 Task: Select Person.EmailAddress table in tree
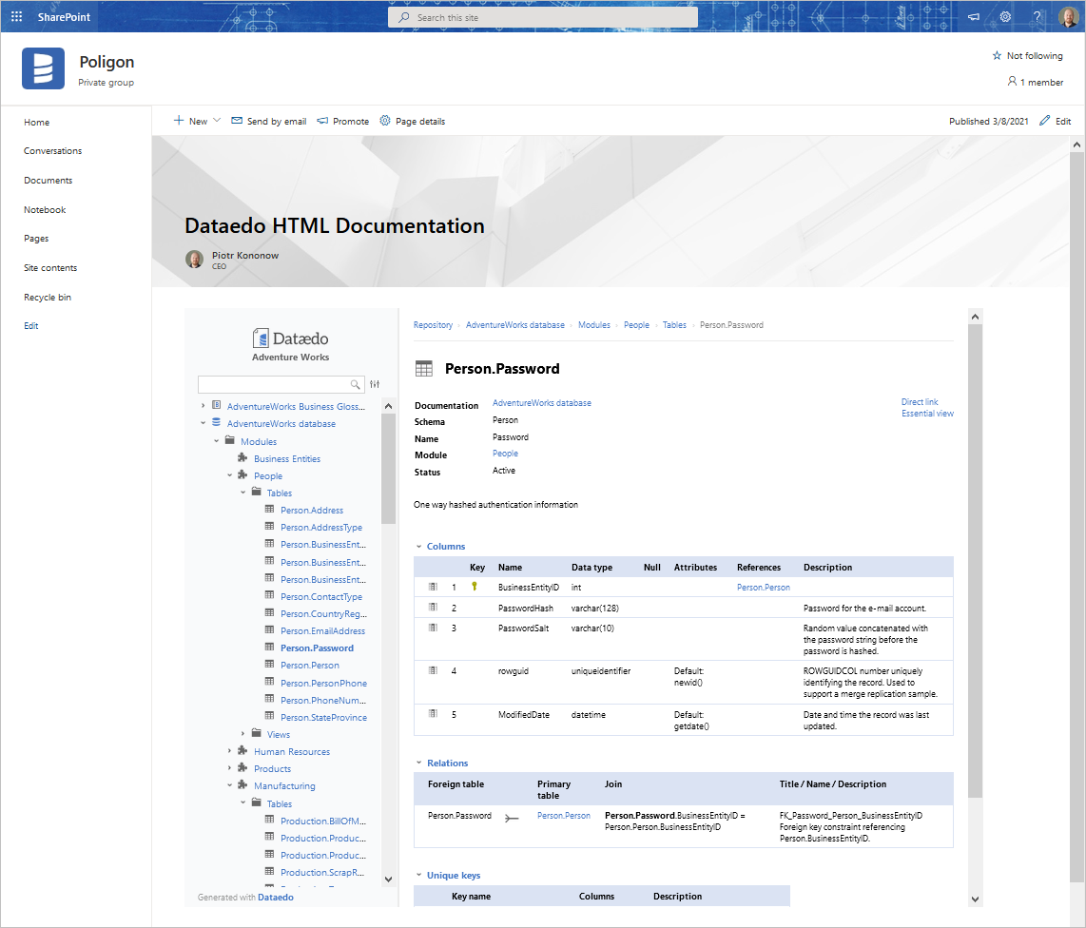(322, 630)
